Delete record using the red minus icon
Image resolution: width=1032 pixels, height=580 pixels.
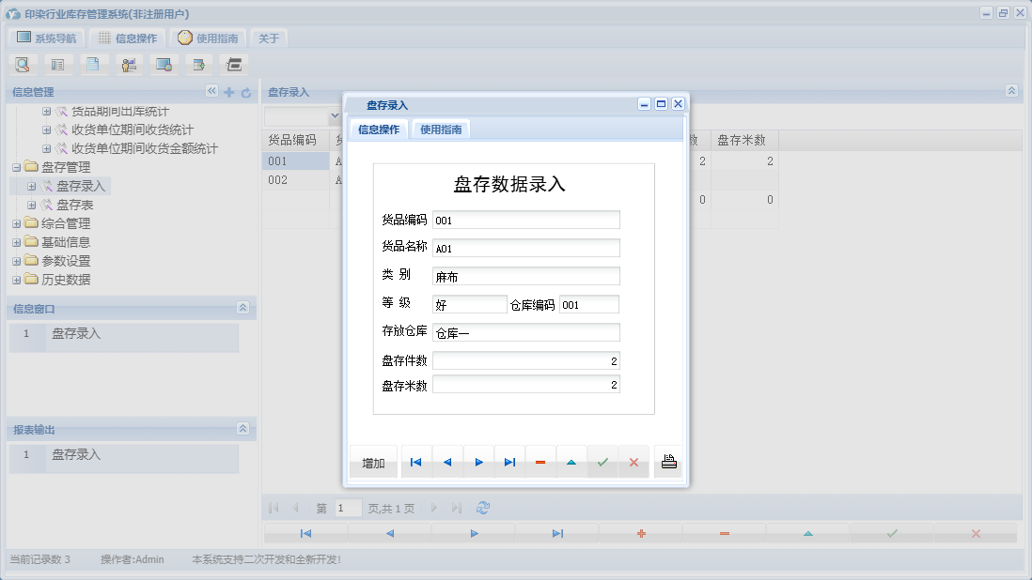click(x=540, y=461)
